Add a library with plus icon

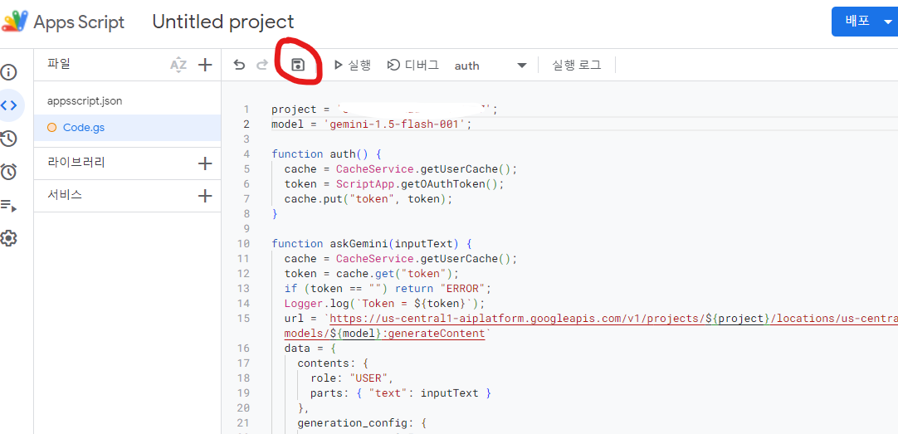click(204, 163)
